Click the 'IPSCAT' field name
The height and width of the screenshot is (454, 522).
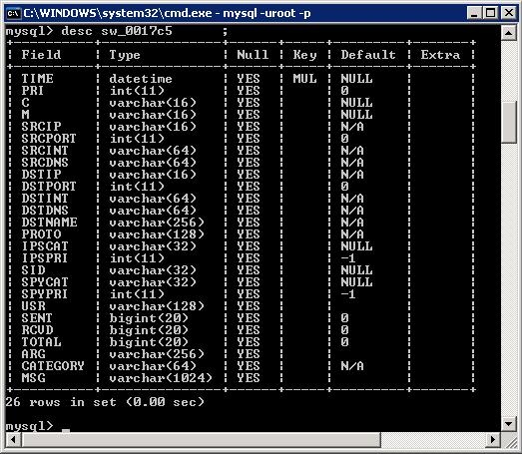pyautogui.click(x=45, y=246)
